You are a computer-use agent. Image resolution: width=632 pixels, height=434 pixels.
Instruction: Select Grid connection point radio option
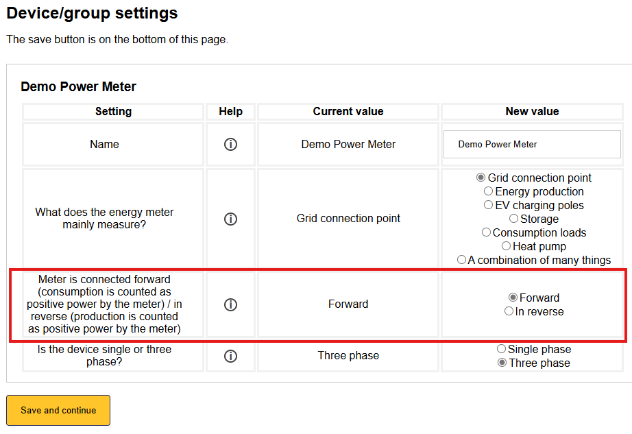click(x=481, y=178)
